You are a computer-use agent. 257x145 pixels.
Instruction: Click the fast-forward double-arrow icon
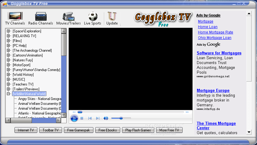pyautogui.click(x=187, y=112)
